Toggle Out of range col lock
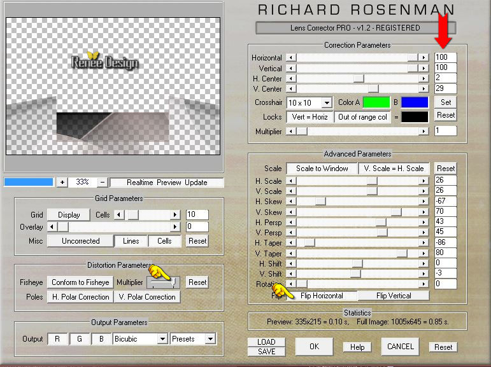 click(x=362, y=117)
